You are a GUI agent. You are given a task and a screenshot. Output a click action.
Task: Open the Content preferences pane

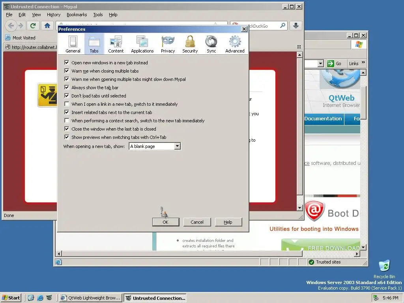coord(116,44)
